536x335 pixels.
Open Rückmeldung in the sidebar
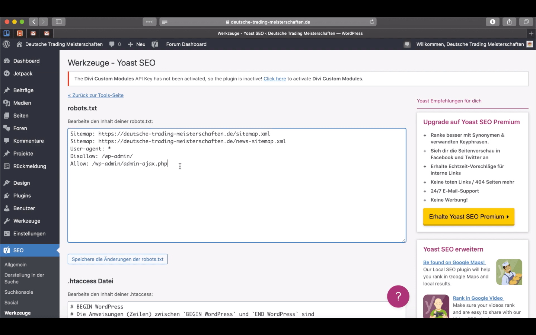[x=30, y=166]
